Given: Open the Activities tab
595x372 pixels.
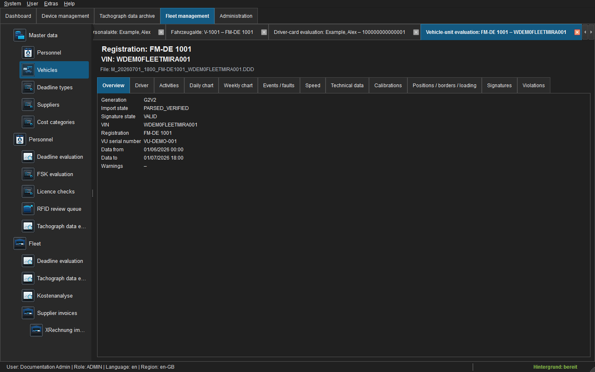Looking at the screenshot, I should click(x=169, y=86).
